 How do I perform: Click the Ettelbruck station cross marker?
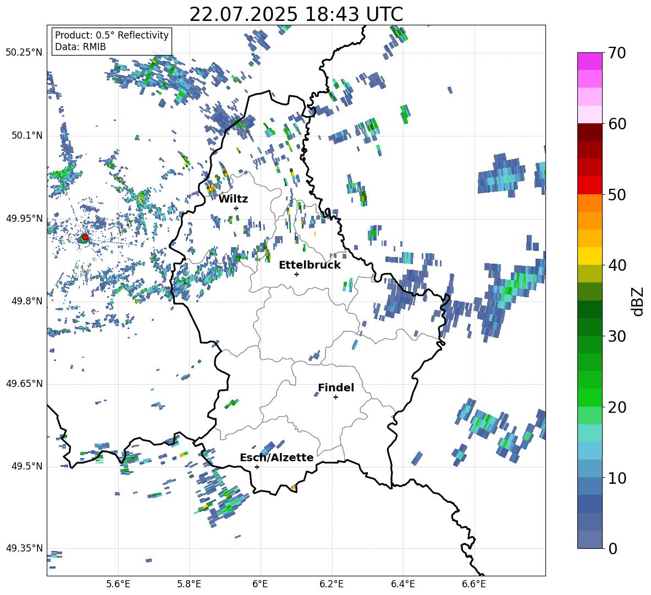tap(296, 274)
